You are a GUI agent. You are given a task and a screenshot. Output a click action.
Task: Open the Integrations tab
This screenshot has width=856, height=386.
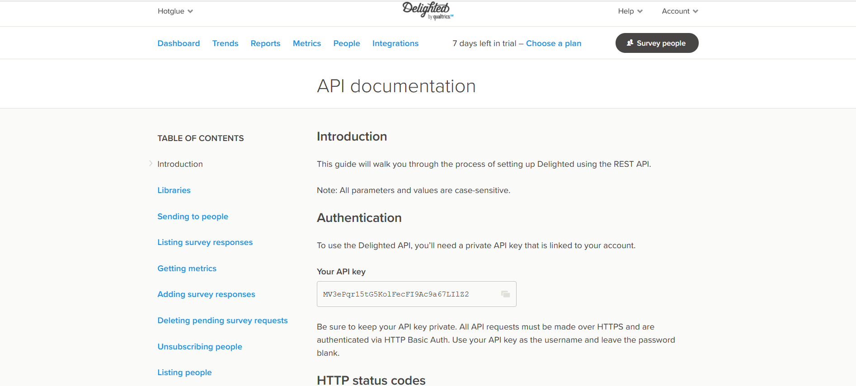395,43
